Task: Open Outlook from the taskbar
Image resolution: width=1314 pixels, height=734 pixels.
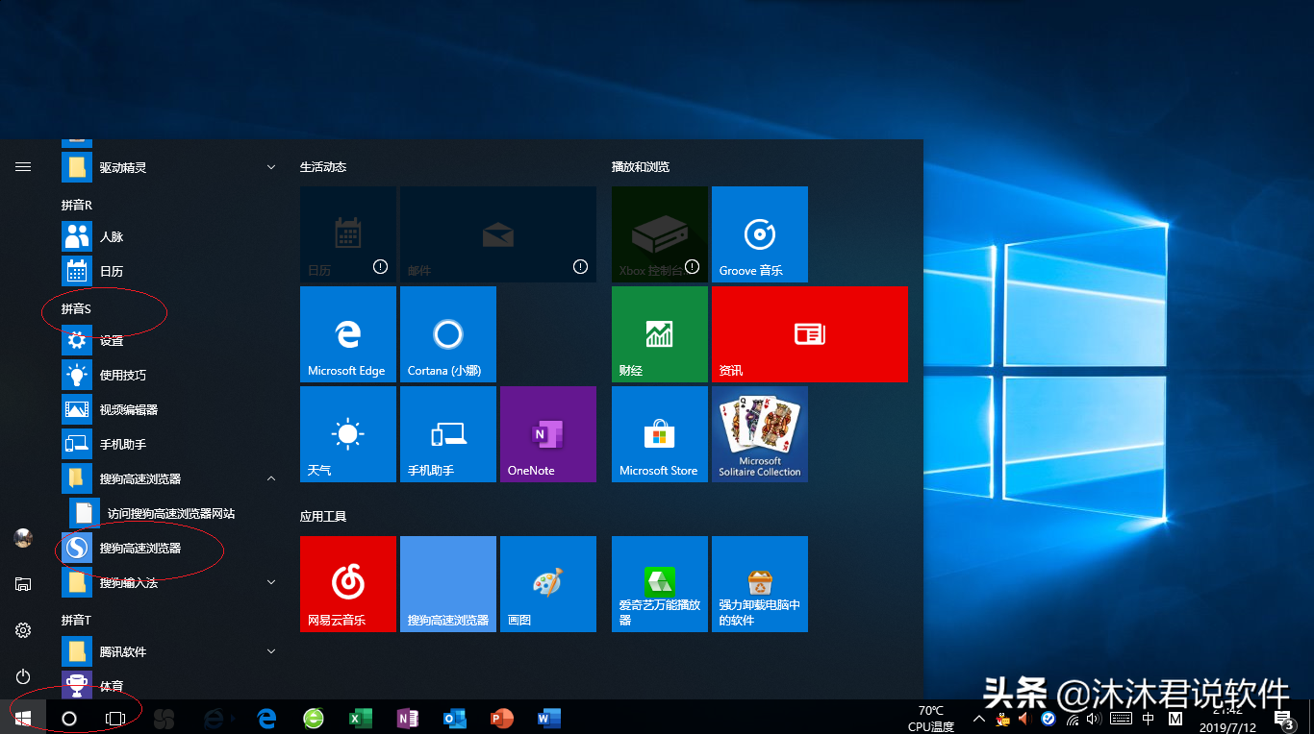Action: tap(455, 718)
